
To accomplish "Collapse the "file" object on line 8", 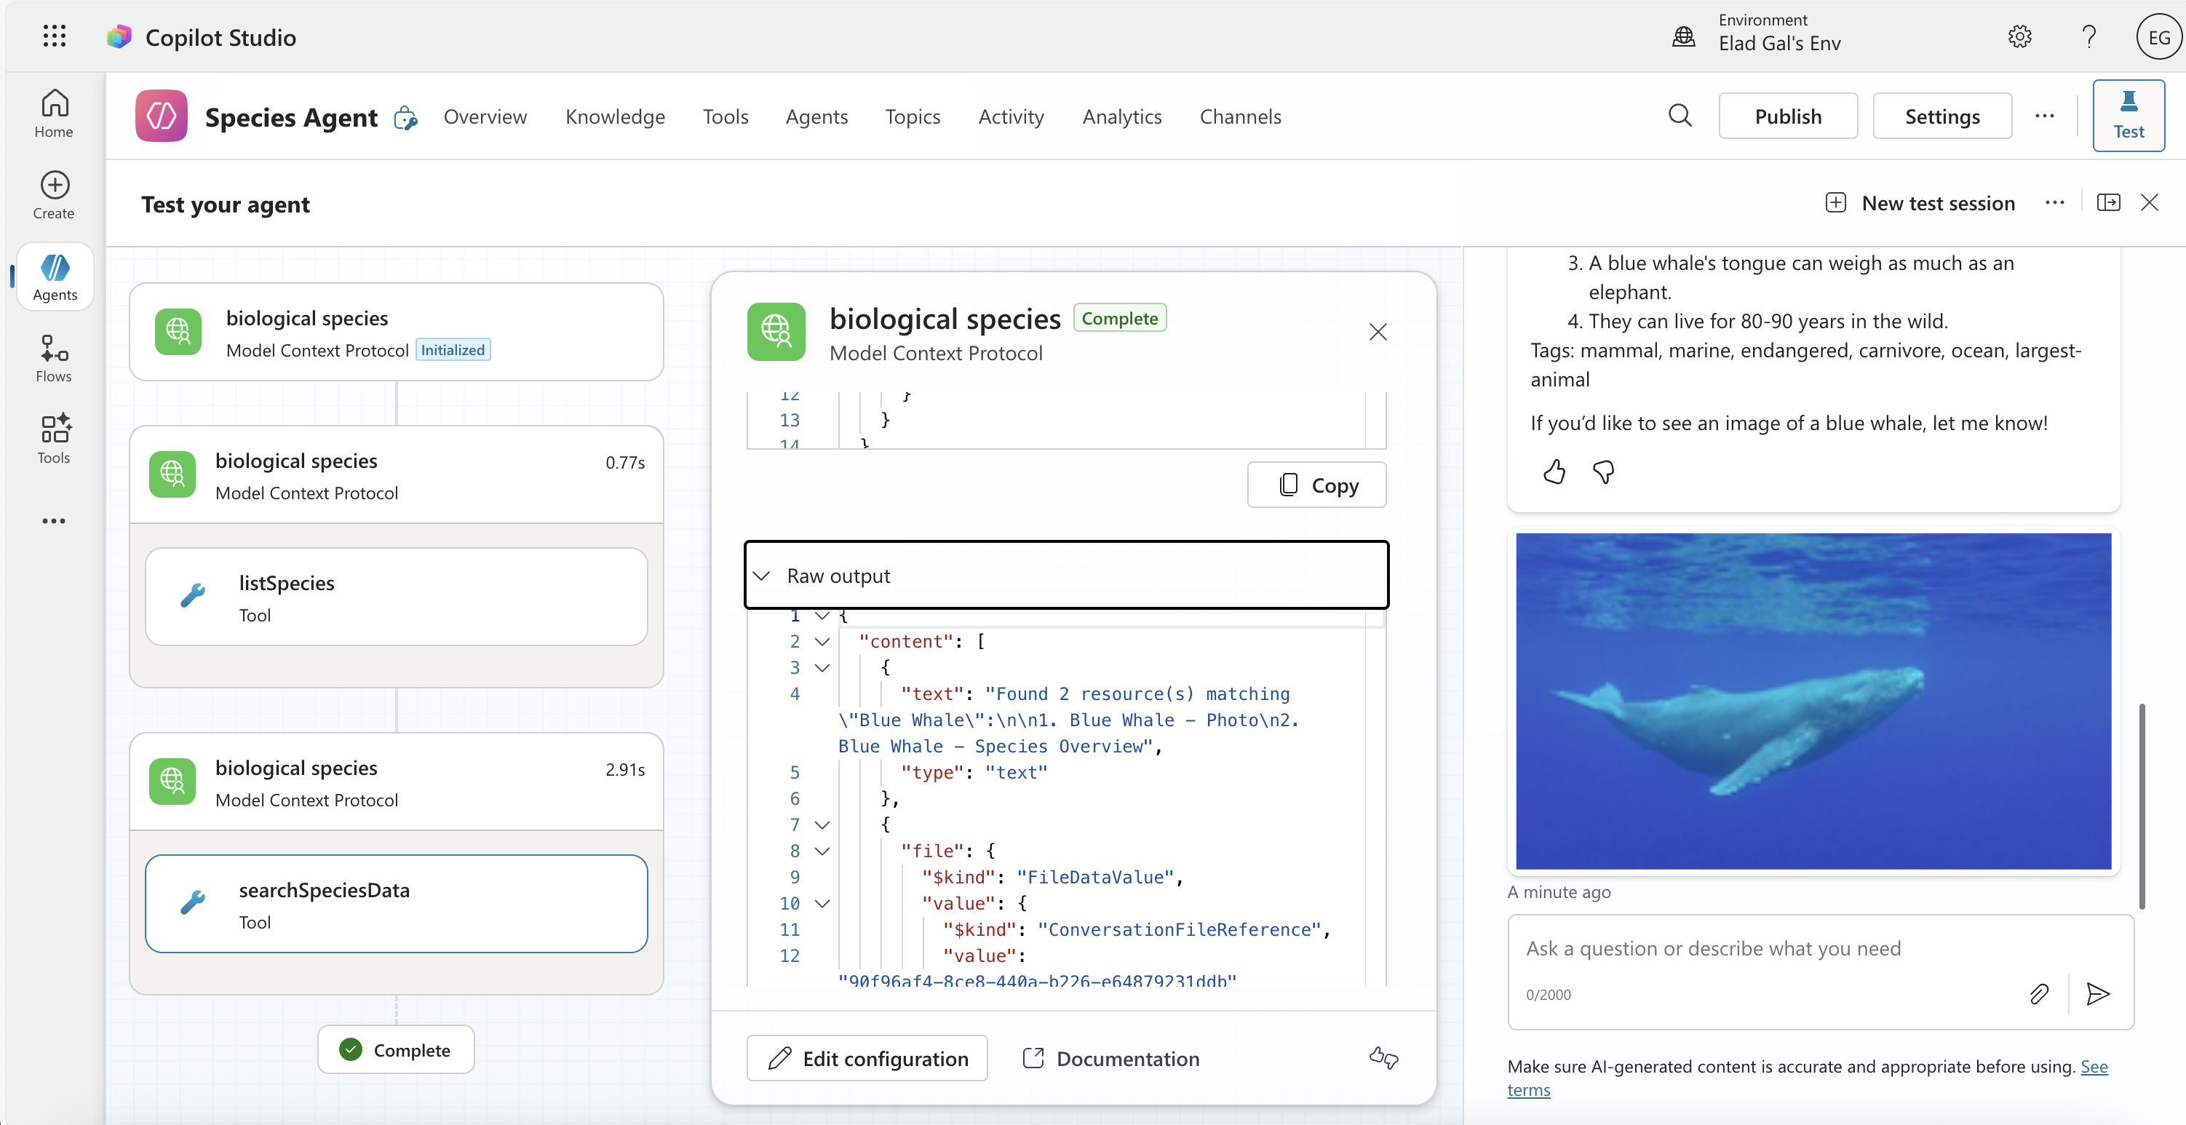I will point(822,851).
